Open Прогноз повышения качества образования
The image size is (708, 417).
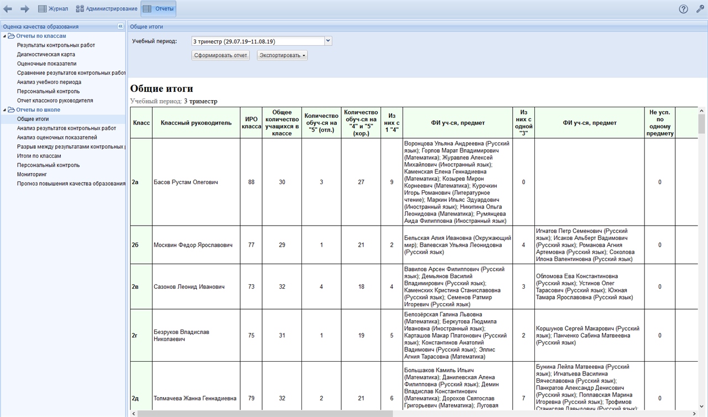coord(71,184)
